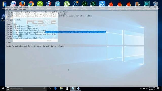162x91 pixels.
Task: Click the 'Lets get started.' line
Action: pyautogui.click(x=13, y=20)
